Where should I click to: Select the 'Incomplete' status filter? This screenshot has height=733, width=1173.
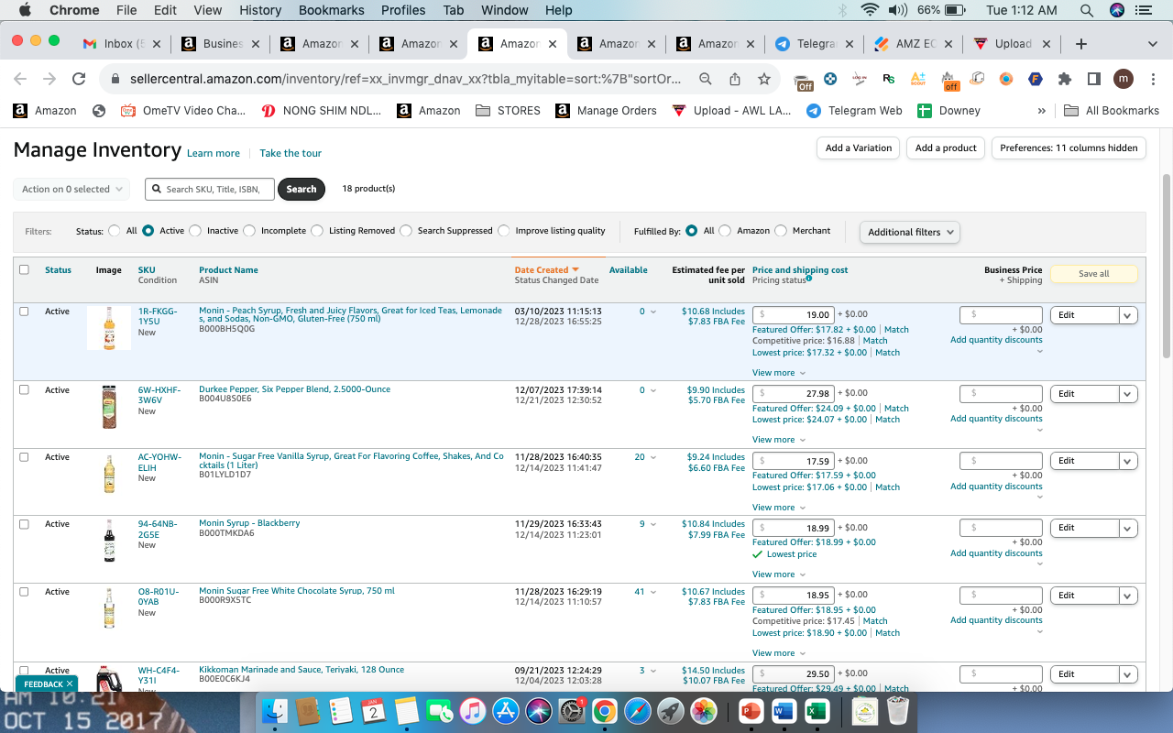[x=249, y=231]
